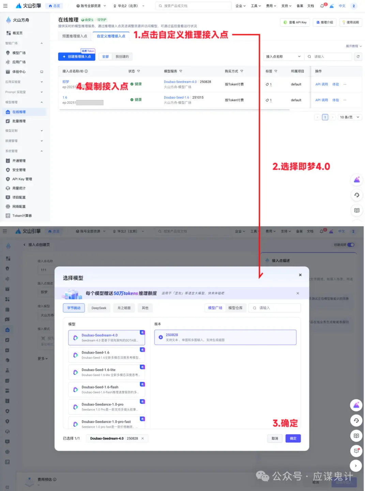Open 应用广场 in the sidebar

click(19, 62)
